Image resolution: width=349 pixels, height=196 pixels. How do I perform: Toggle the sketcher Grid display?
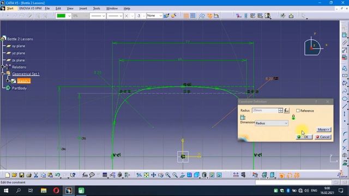tap(186, 16)
